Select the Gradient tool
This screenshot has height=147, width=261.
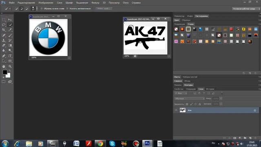[10, 45]
